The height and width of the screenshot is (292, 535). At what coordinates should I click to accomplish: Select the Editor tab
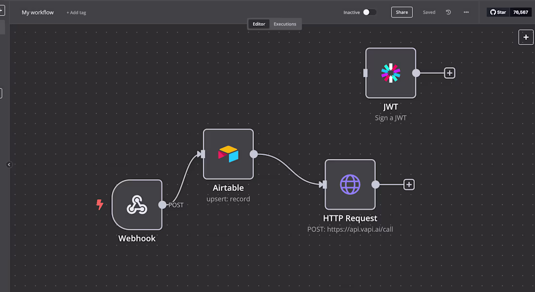pos(258,24)
